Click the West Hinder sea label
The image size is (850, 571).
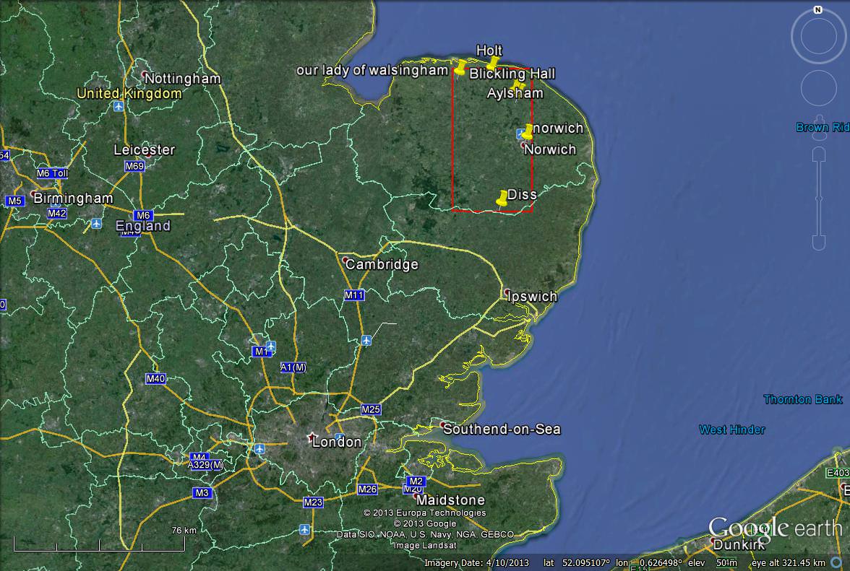point(731,430)
